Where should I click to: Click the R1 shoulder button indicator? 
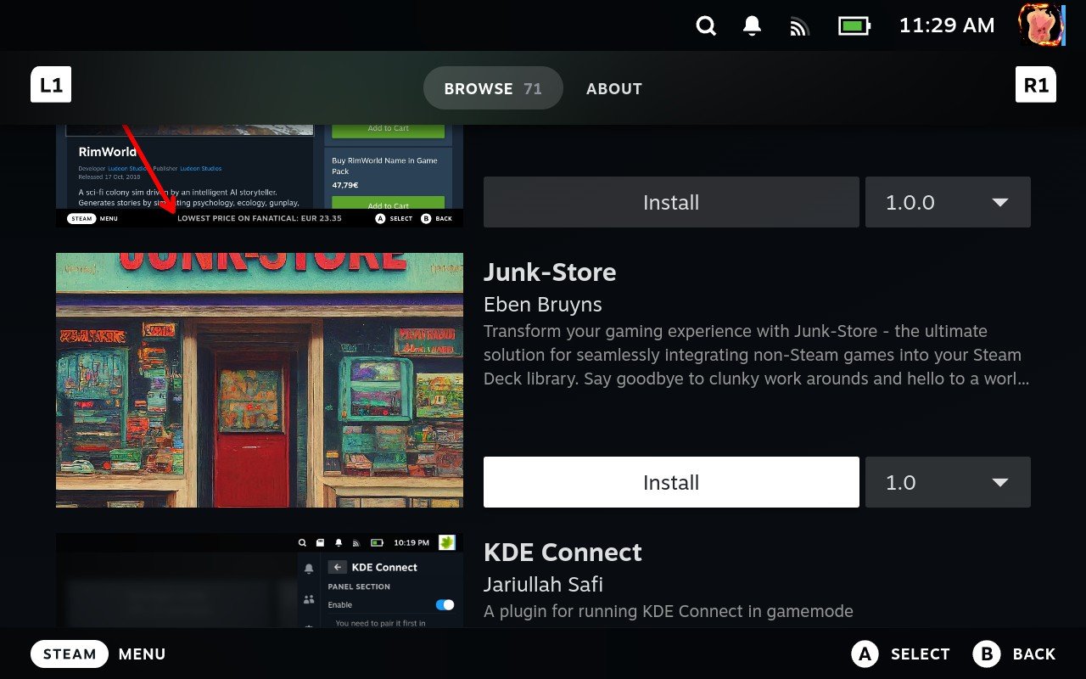1035,84
